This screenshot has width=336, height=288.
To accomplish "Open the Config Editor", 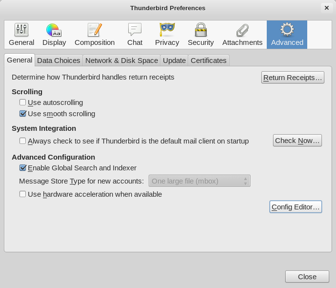I will pyautogui.click(x=296, y=206).
